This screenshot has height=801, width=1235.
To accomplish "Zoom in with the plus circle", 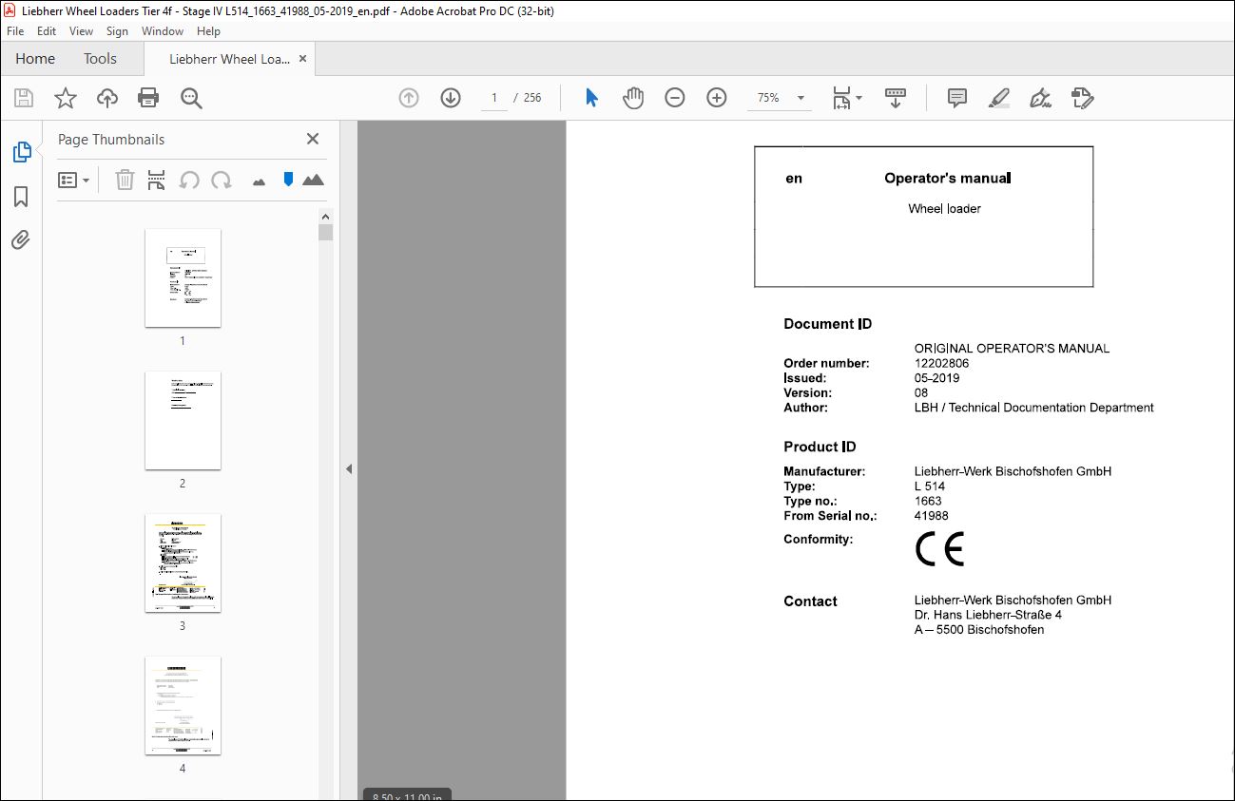I will coord(717,98).
